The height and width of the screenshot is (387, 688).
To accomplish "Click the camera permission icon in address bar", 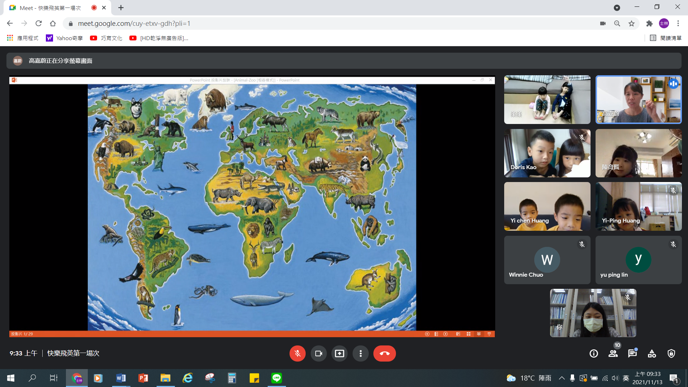I will coord(603,23).
